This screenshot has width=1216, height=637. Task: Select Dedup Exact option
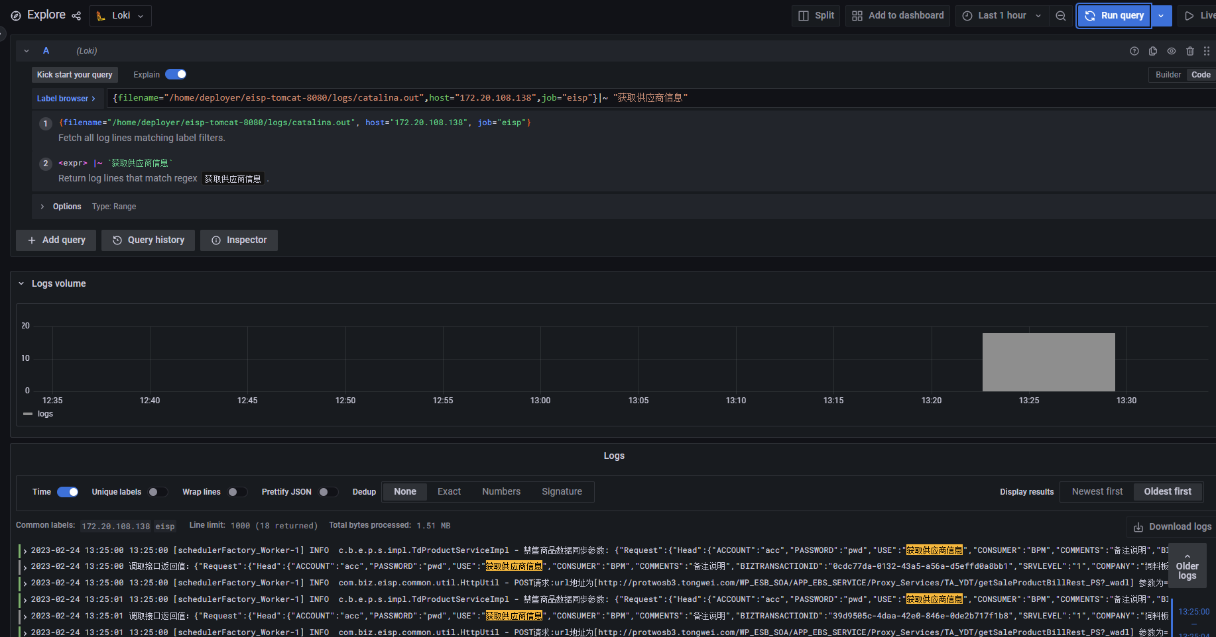click(x=449, y=492)
